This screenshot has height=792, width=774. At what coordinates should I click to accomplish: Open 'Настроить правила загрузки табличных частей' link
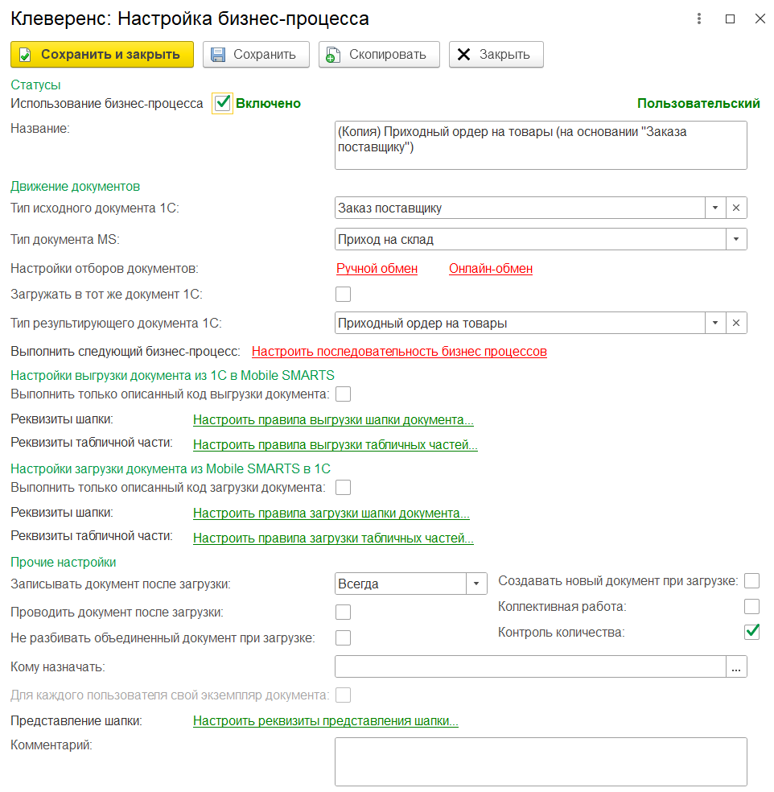(333, 538)
